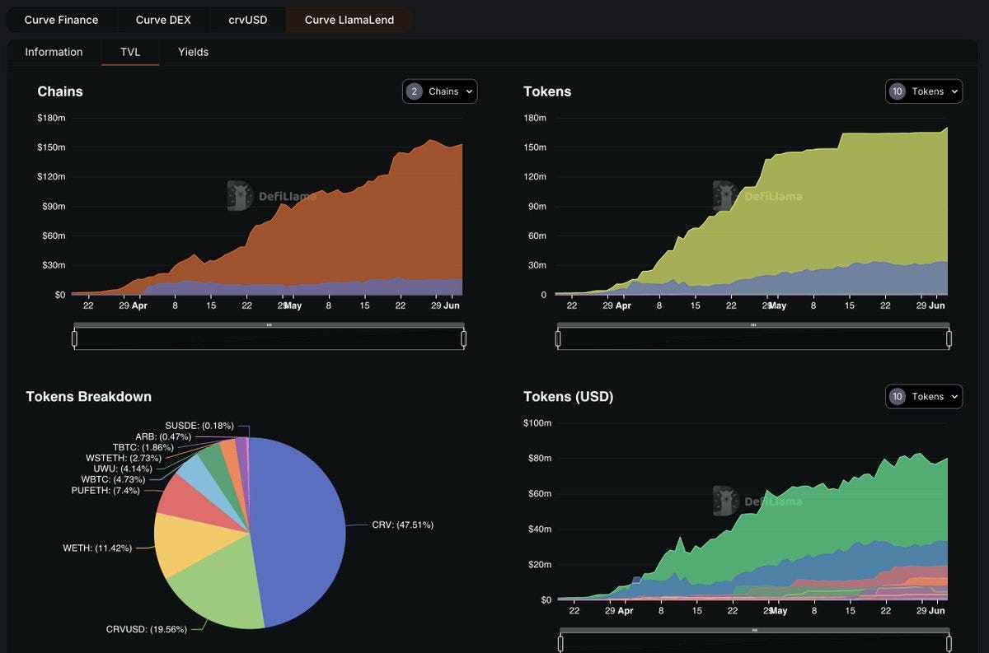Open the Information sub-tab

(54, 52)
